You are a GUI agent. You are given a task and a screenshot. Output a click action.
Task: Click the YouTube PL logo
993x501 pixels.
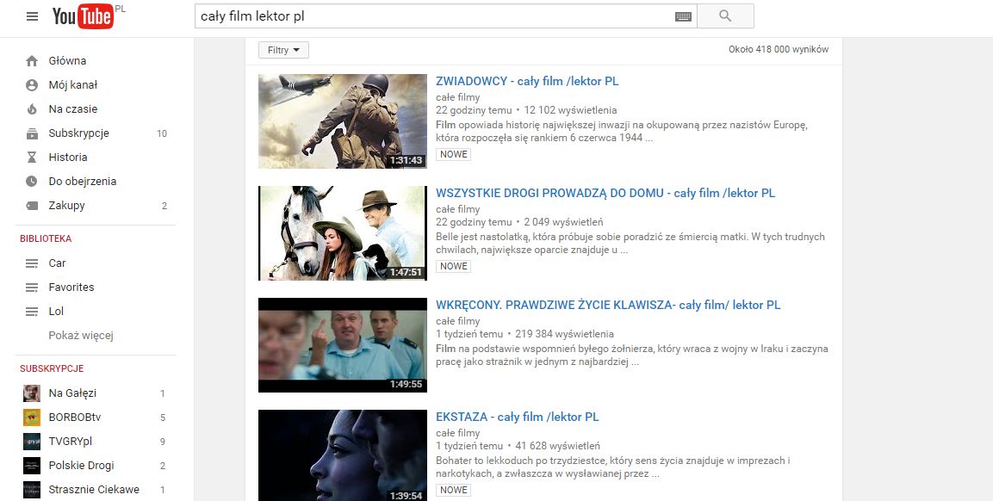pyautogui.click(x=84, y=15)
